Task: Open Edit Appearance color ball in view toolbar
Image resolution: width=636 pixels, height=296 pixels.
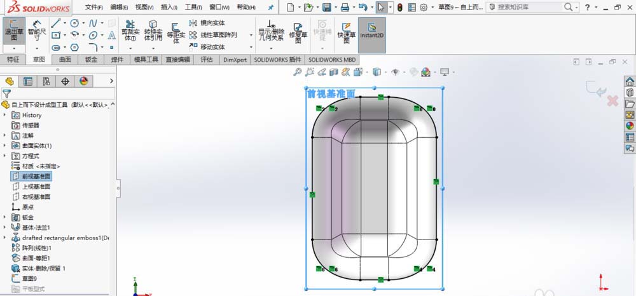Action: [x=425, y=72]
